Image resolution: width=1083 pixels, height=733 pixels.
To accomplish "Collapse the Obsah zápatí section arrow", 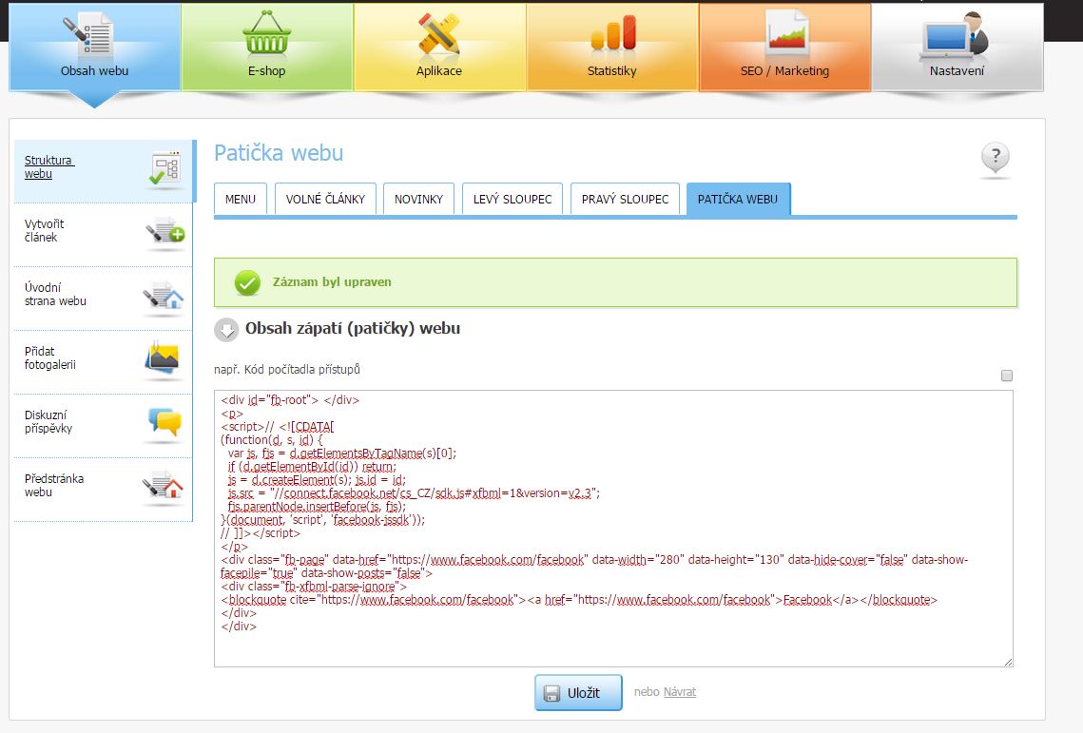I will tap(226, 330).
